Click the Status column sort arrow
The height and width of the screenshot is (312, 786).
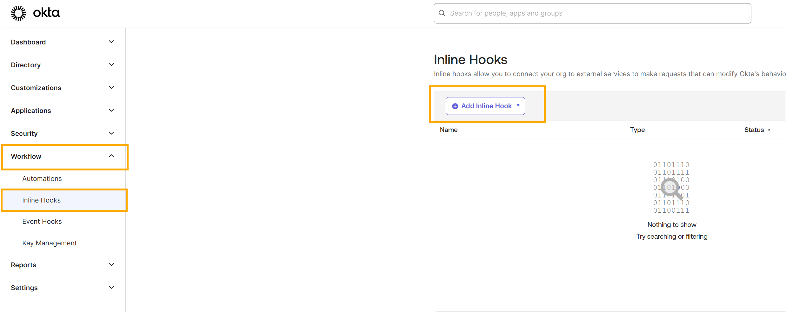[769, 129]
